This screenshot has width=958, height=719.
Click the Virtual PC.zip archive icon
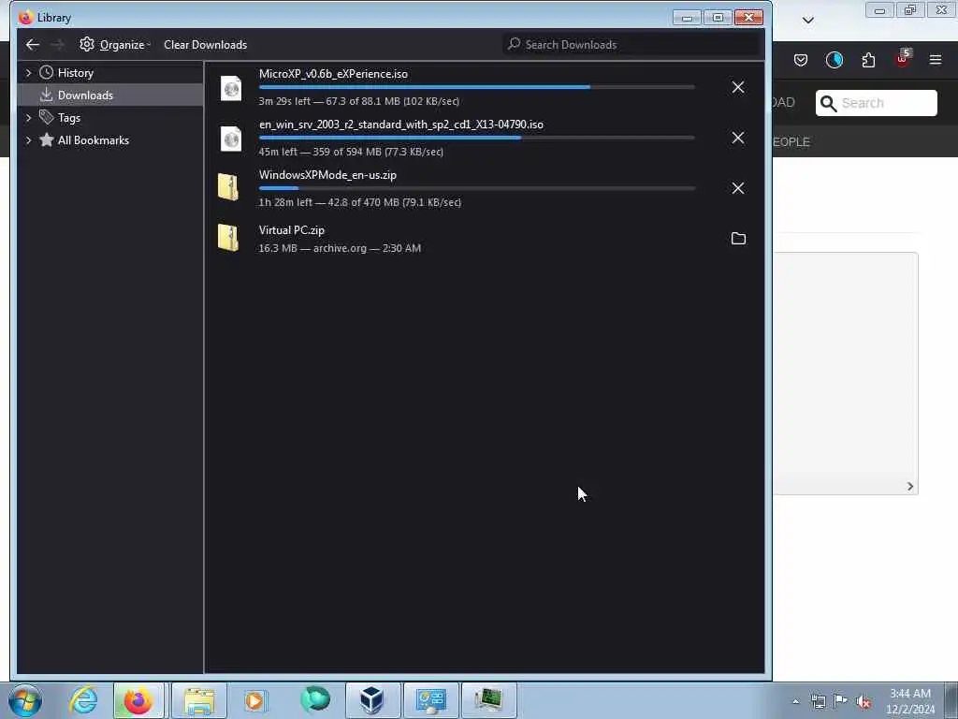click(x=228, y=237)
